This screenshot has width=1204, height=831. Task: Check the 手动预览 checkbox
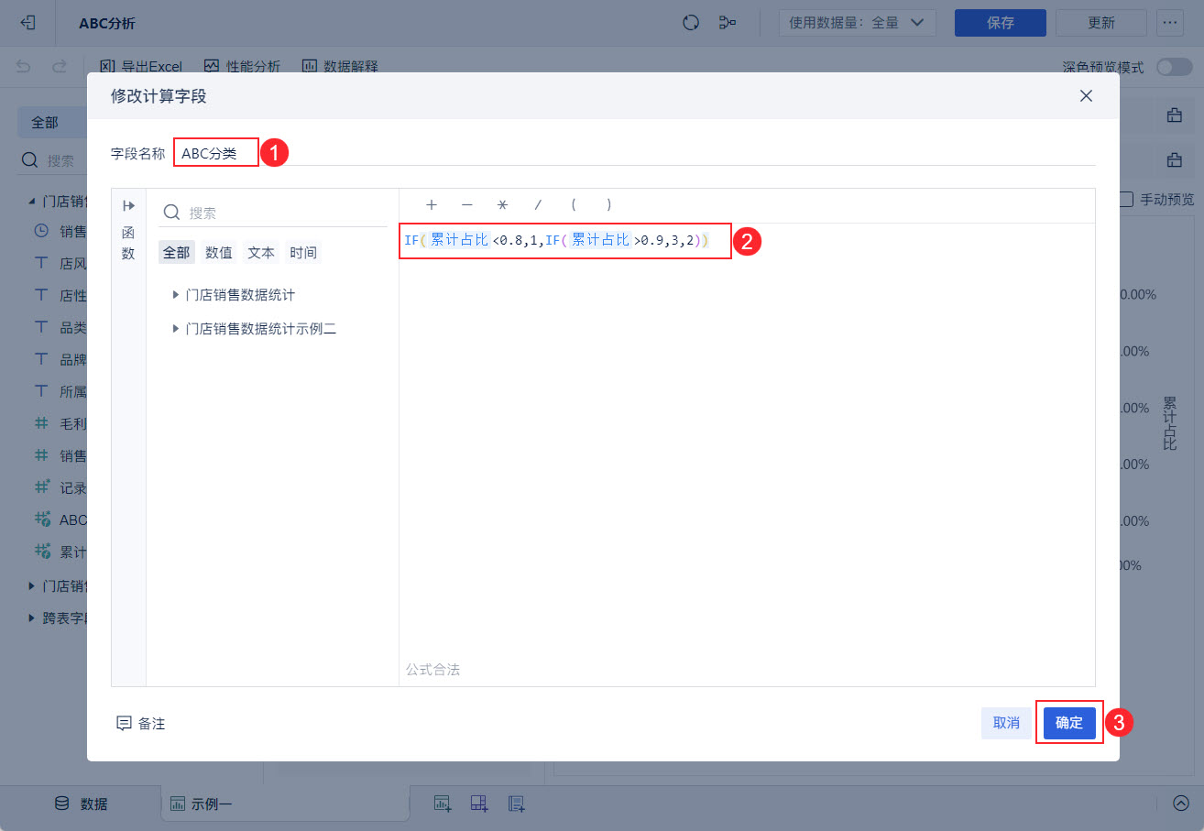(1126, 199)
